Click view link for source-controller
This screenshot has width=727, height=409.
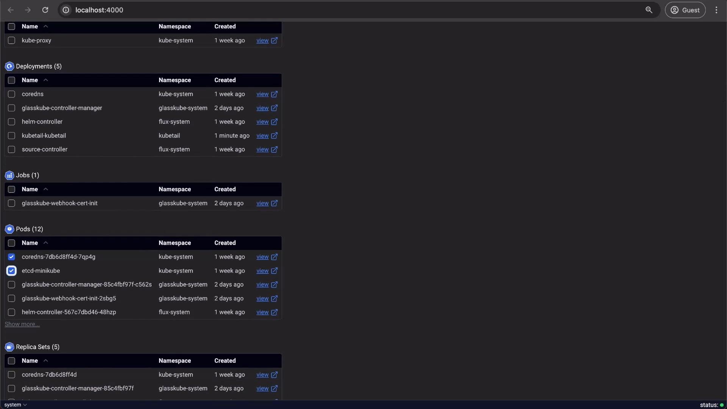pyautogui.click(x=262, y=150)
